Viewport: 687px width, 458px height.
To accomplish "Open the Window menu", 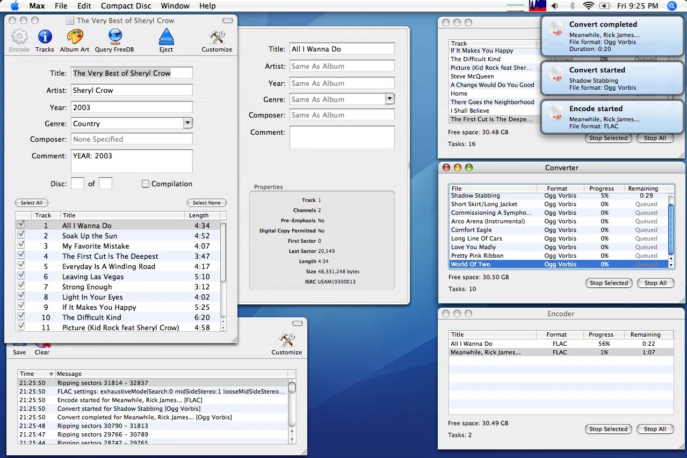I will [175, 6].
